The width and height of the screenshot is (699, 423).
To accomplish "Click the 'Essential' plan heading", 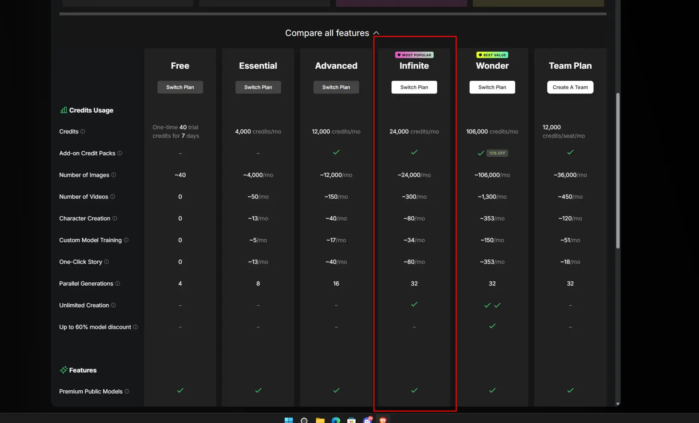I will pos(258,66).
